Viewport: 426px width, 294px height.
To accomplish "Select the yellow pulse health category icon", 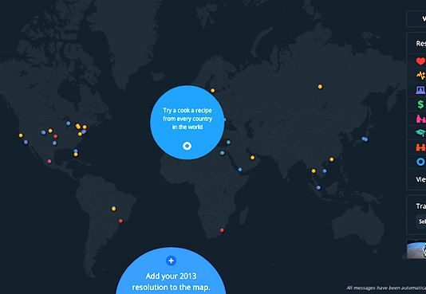I will tap(421, 75).
